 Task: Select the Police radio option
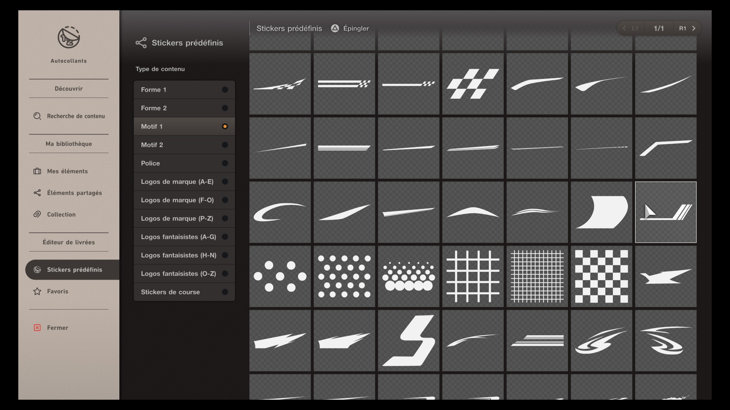click(225, 163)
